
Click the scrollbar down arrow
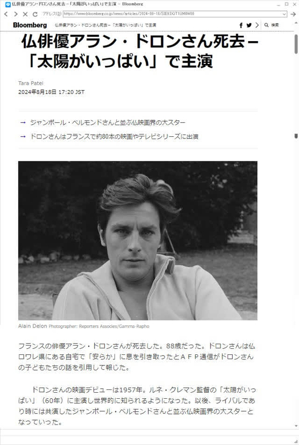(296, 426)
